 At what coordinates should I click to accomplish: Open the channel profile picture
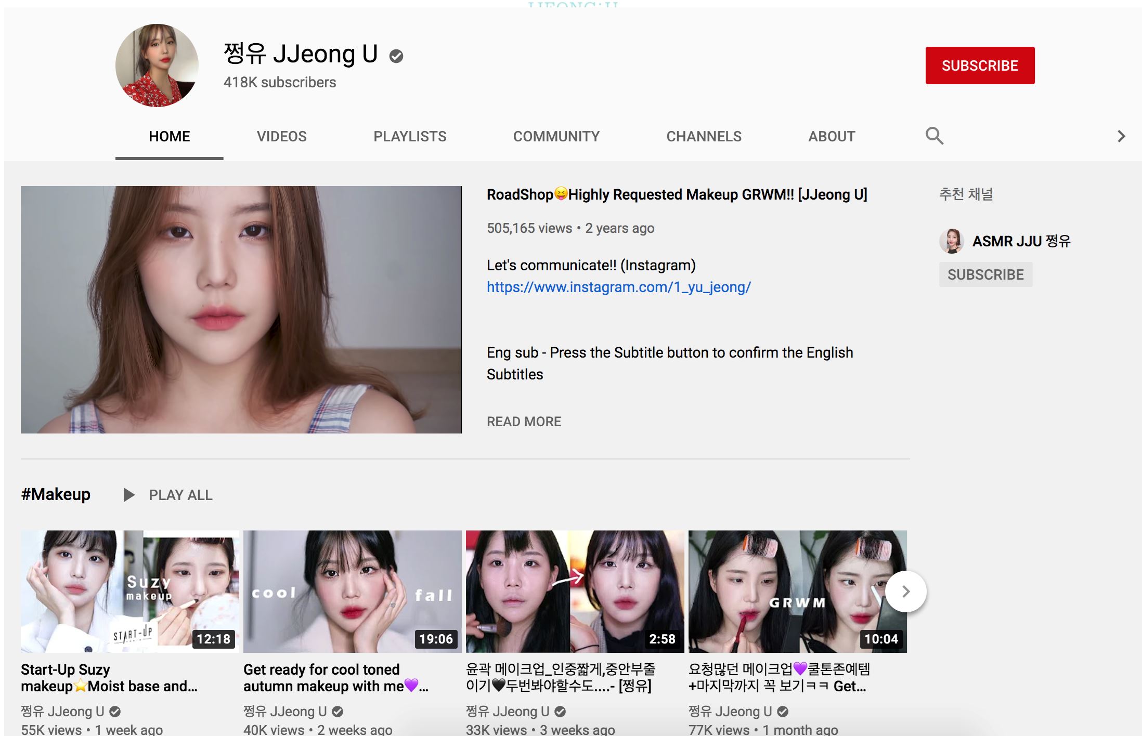[x=158, y=64]
